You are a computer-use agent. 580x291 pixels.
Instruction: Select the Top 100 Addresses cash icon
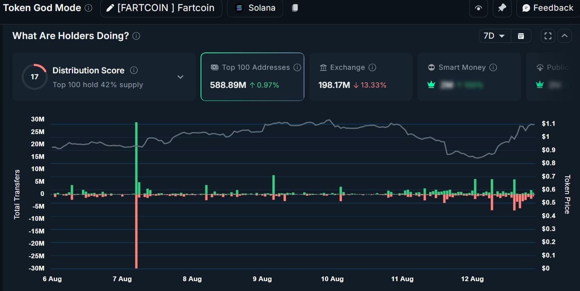coord(214,67)
